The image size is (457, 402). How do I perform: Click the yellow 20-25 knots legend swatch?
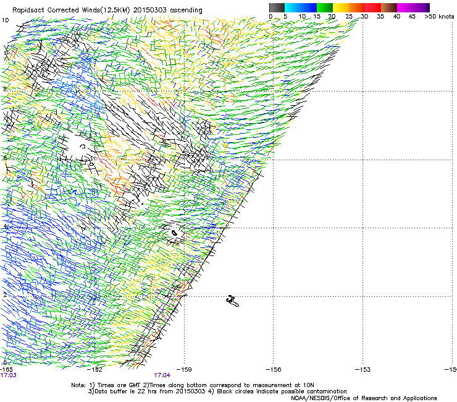tap(341, 7)
